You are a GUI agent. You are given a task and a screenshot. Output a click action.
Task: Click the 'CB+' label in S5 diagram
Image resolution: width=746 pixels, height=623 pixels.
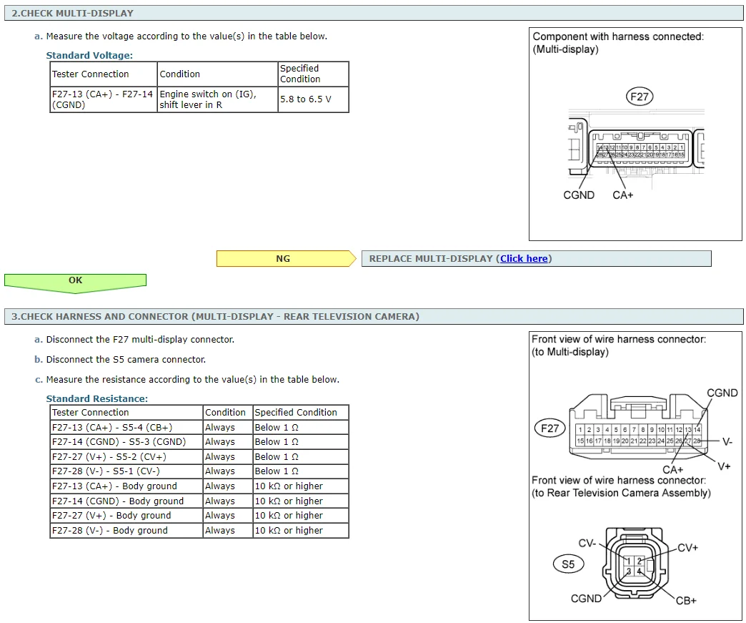pyautogui.click(x=685, y=600)
